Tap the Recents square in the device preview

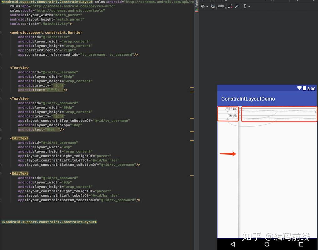pos(301,244)
